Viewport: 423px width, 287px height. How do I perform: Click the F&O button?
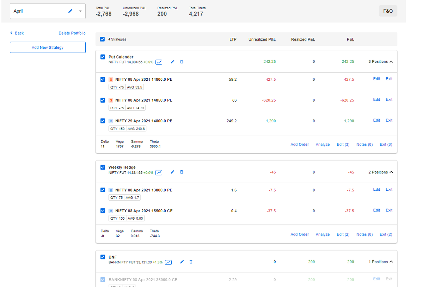(388, 11)
